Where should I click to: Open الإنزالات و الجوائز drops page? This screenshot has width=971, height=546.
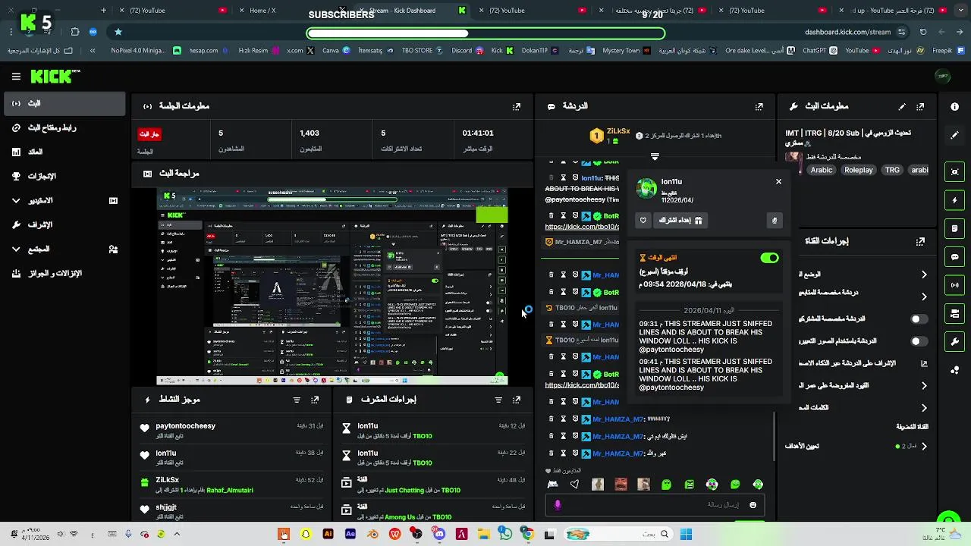pos(64,274)
